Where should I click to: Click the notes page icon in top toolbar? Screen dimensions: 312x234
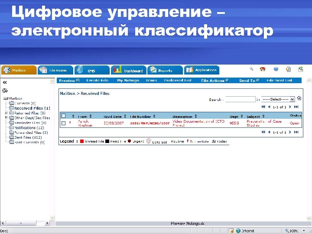pyautogui.click(x=288, y=69)
